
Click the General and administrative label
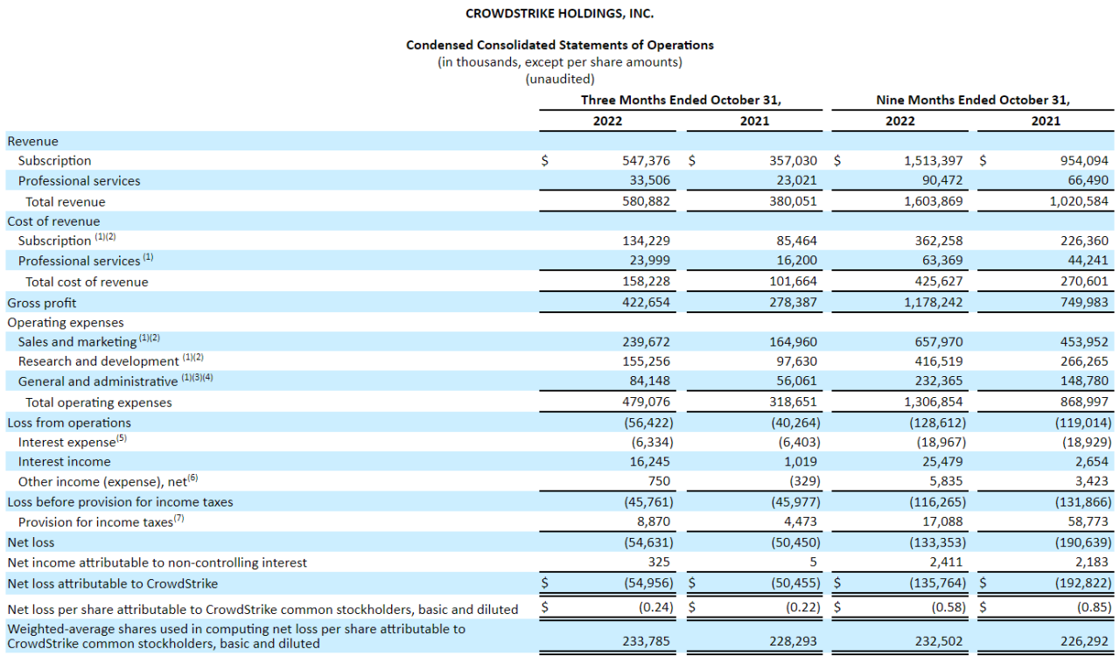click(98, 381)
